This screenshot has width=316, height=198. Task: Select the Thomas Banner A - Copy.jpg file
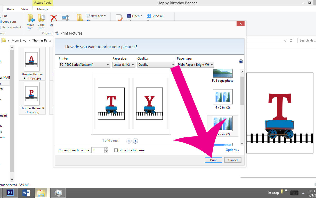[32, 64]
